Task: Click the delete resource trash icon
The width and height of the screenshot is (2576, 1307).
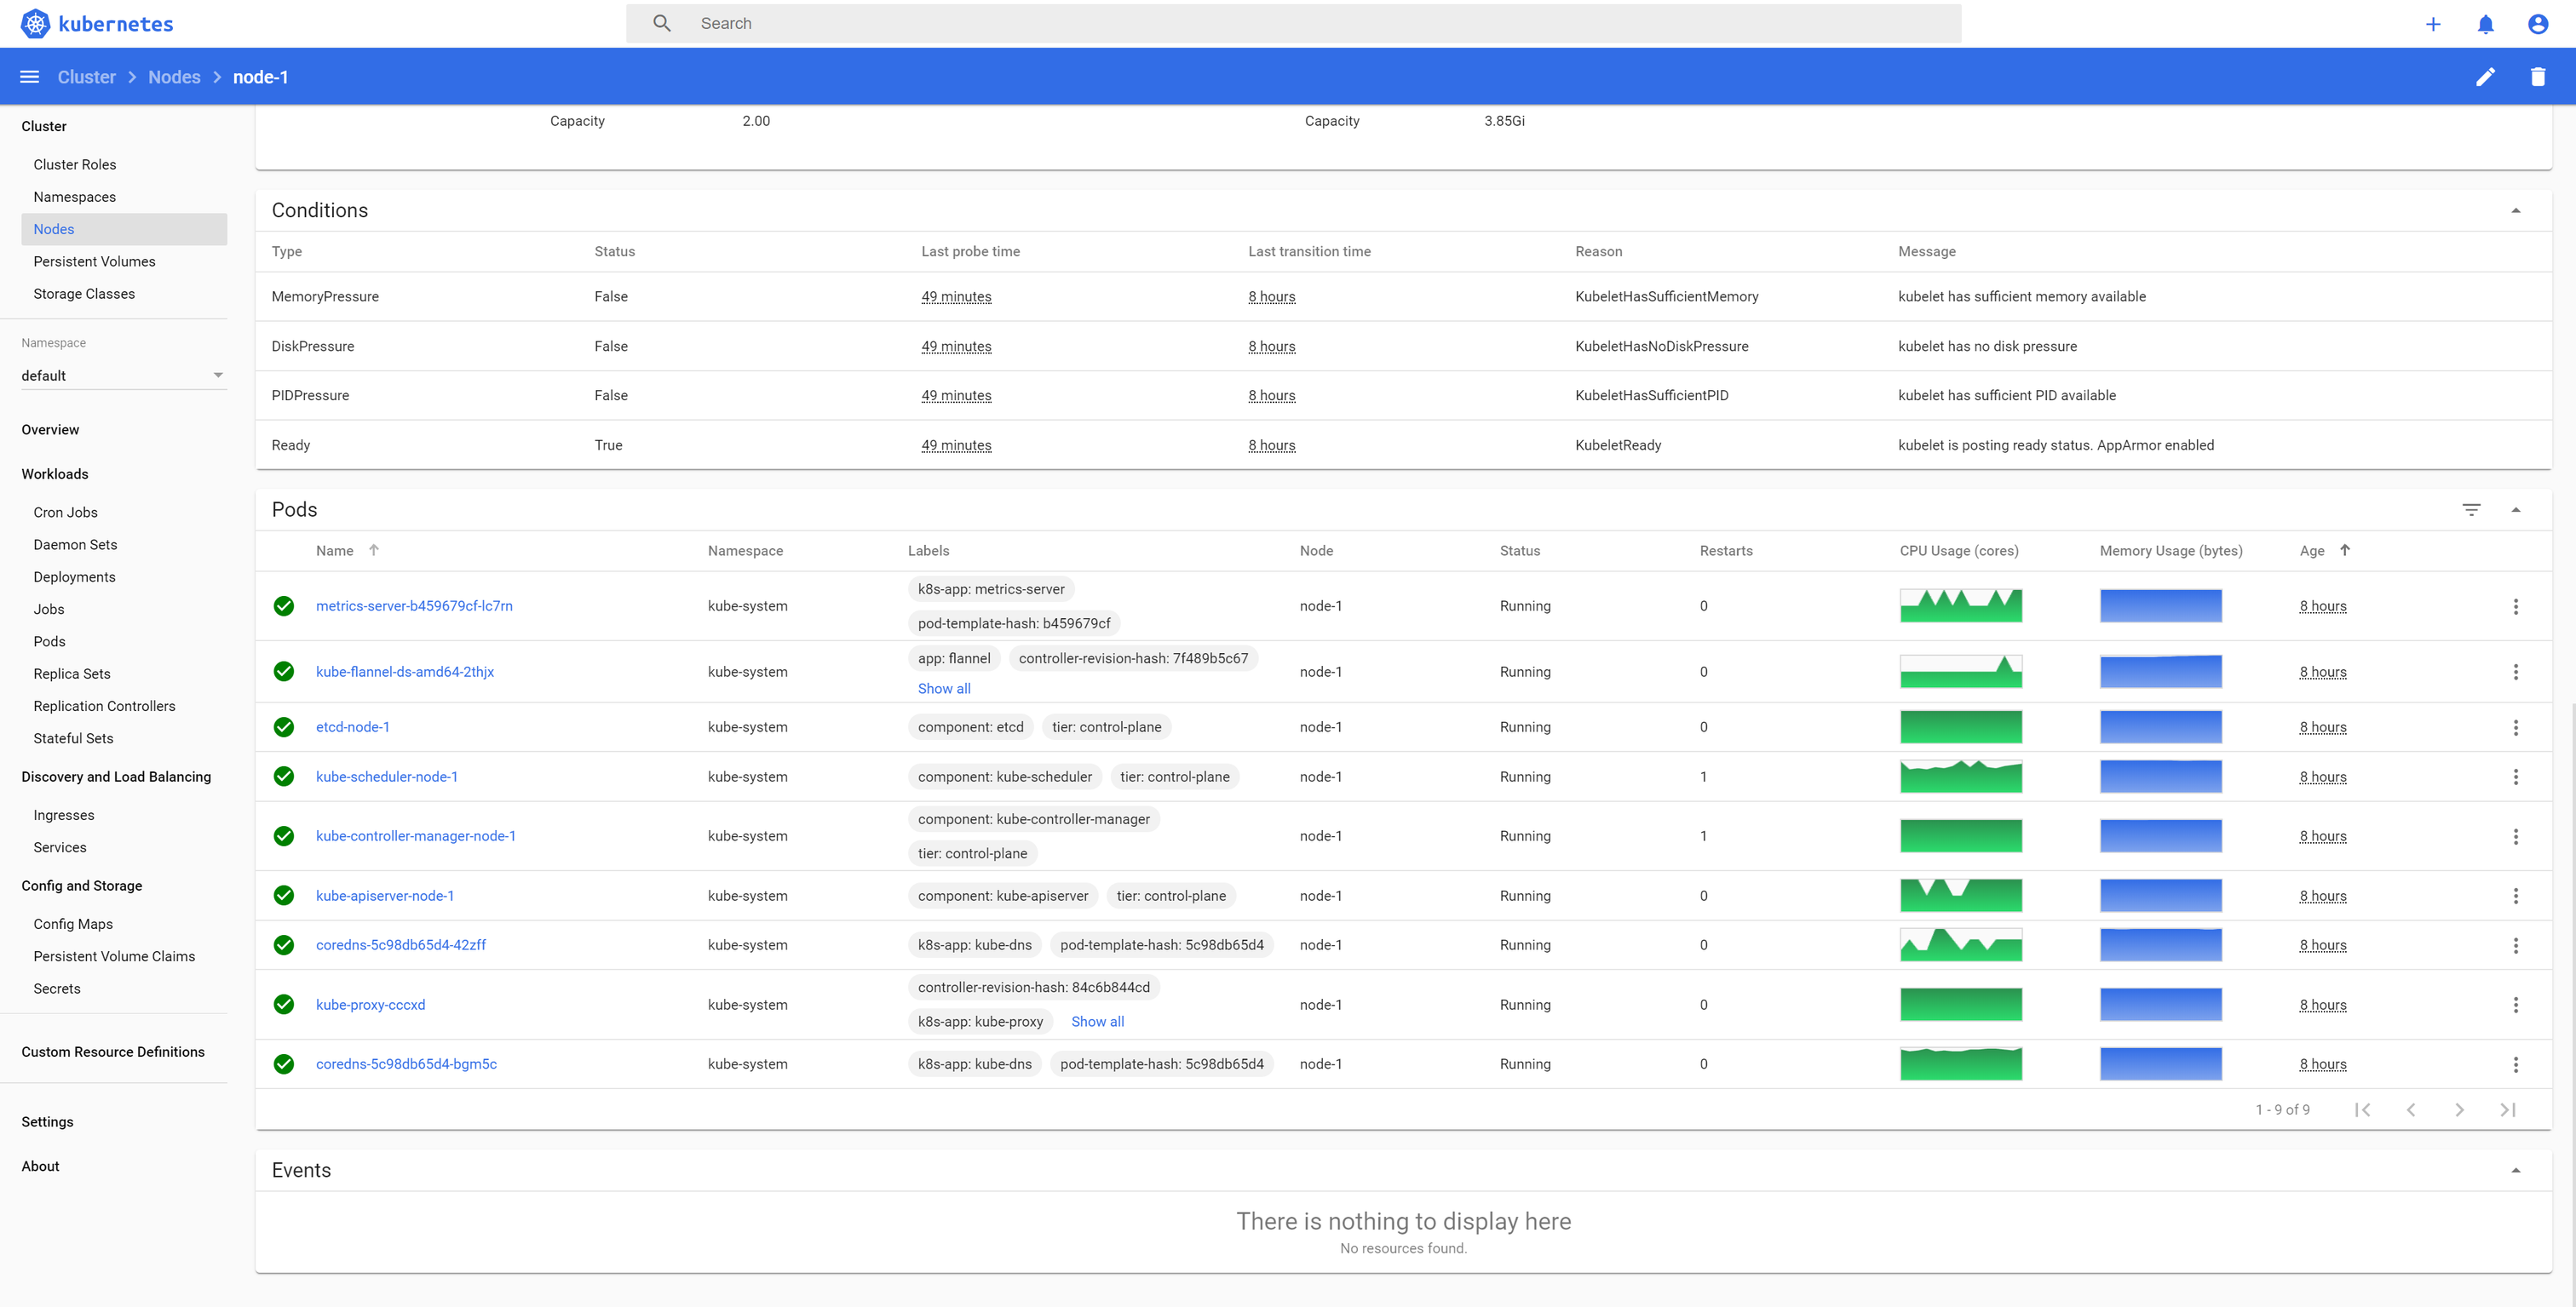Action: coord(2537,77)
